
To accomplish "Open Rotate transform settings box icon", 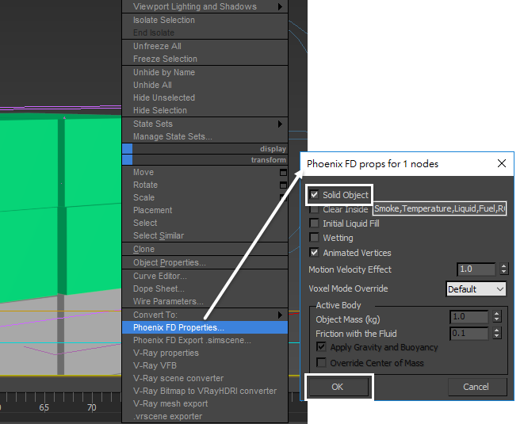I will click(x=283, y=185).
